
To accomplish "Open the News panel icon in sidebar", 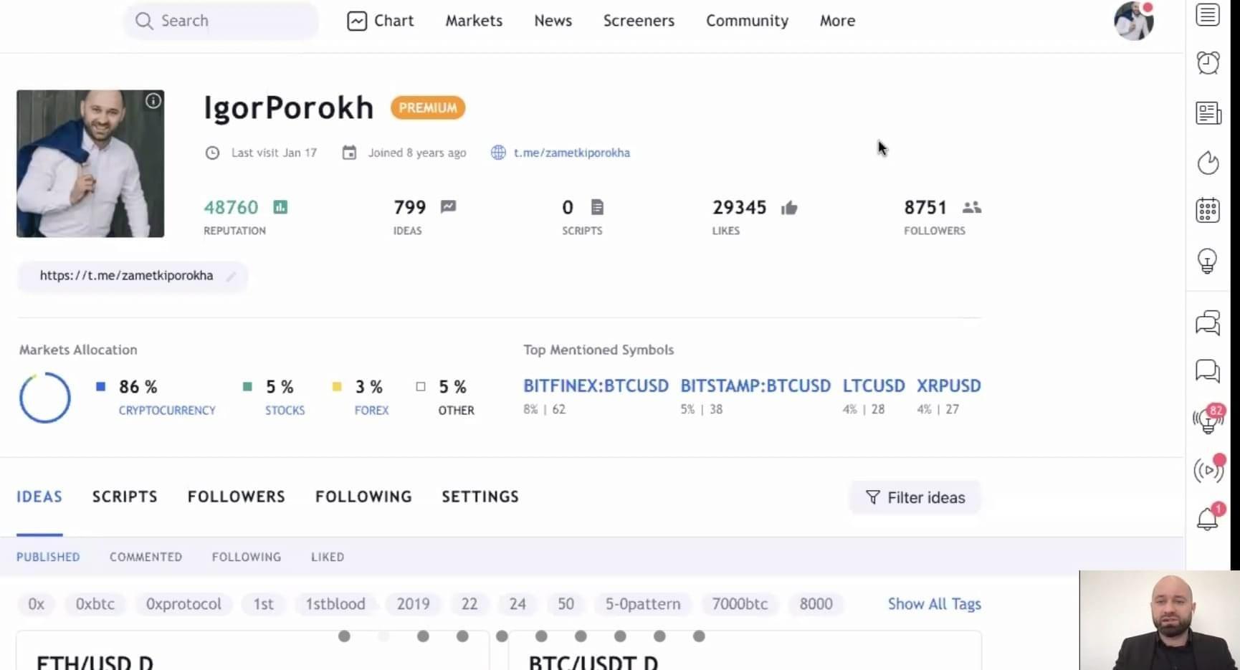I will click(1208, 113).
